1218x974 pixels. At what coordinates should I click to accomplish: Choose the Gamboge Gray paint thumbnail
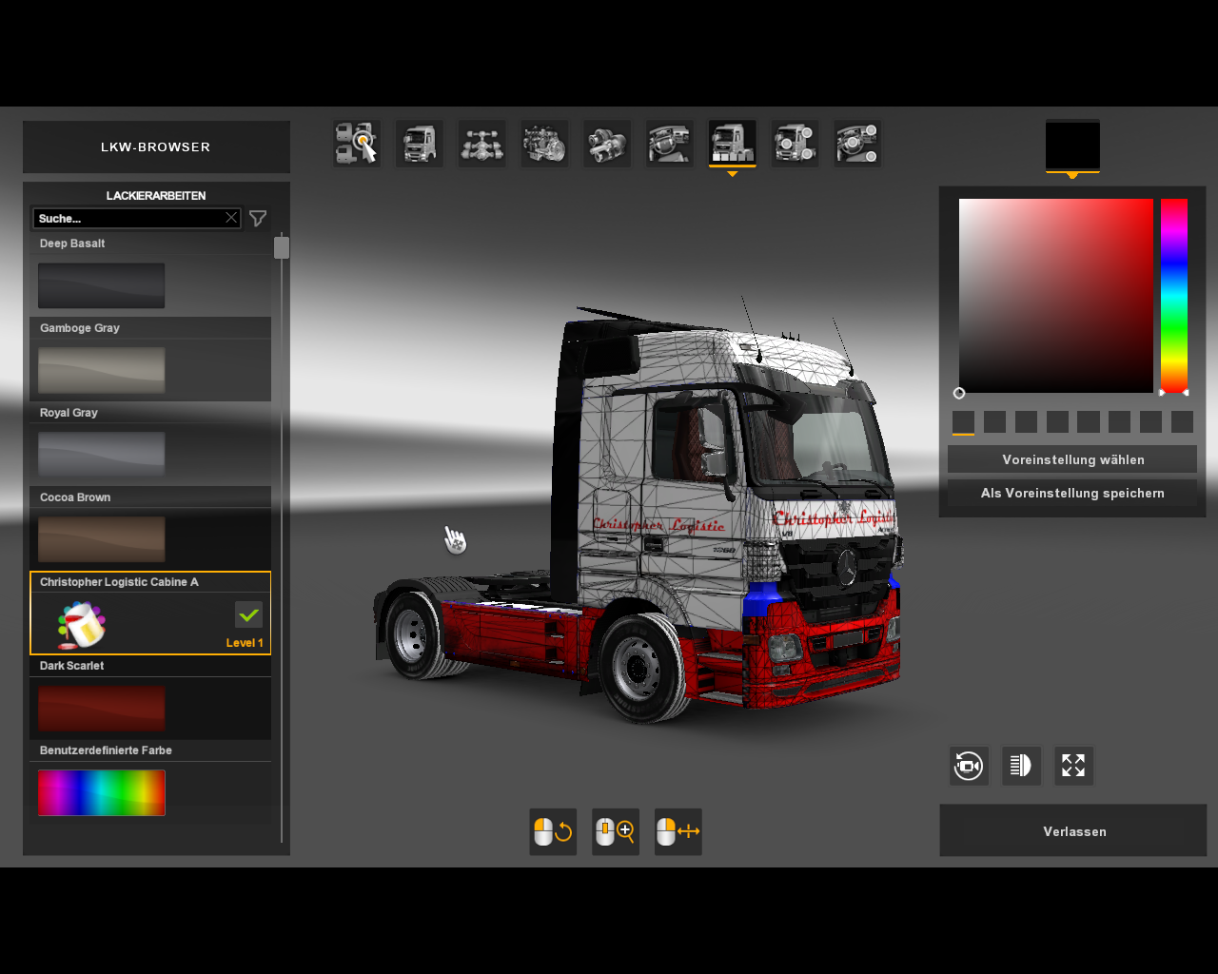102,370
